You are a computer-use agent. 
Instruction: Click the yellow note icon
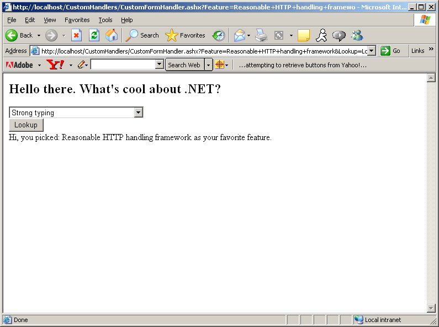click(304, 35)
